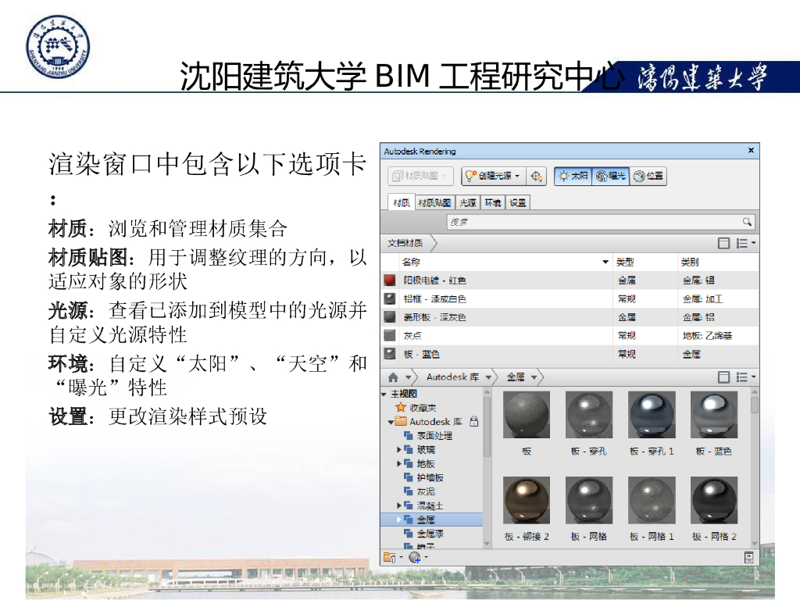Switch to the 材质贴图 tab
This screenshot has width=800, height=600.
point(434,202)
